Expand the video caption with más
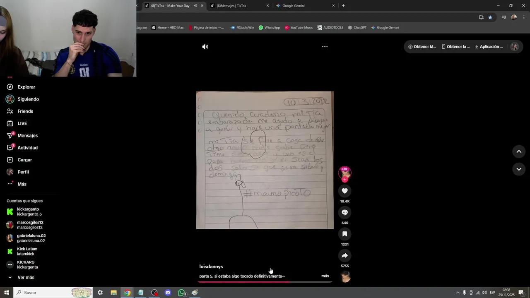The height and width of the screenshot is (298, 530). point(325,276)
